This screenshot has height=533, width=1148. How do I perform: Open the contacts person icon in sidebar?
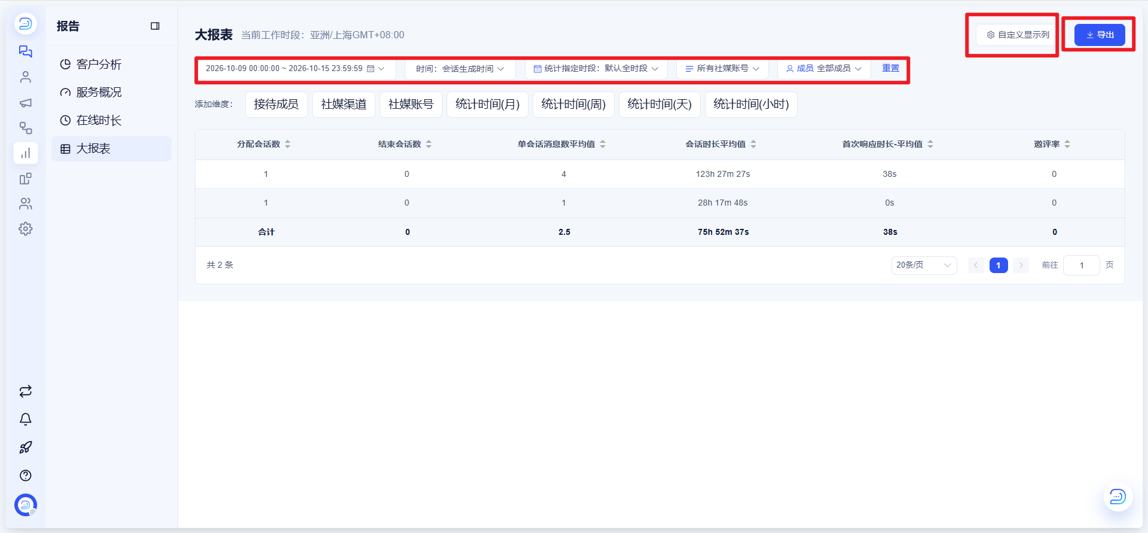point(25,77)
